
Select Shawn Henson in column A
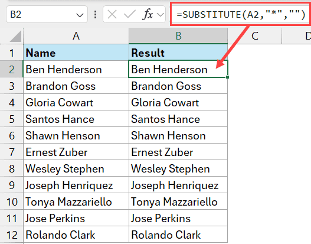click(76, 135)
